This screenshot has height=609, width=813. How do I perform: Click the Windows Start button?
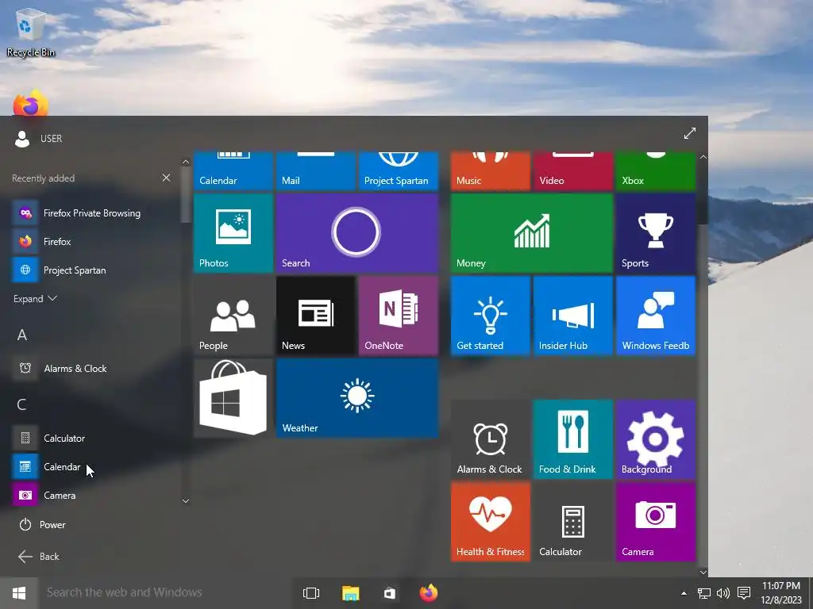coord(19,593)
